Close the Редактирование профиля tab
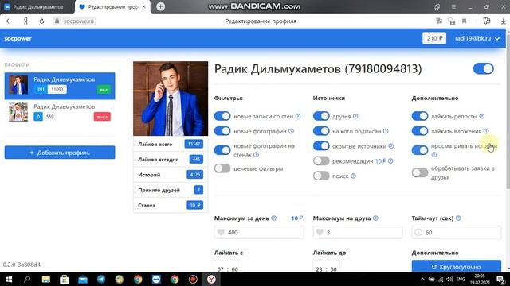The image size is (510, 286). pos(144,7)
